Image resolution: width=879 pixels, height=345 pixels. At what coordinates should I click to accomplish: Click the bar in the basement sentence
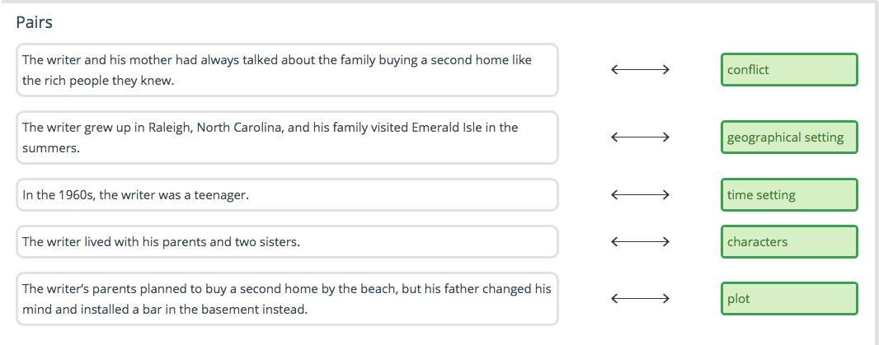click(286, 299)
